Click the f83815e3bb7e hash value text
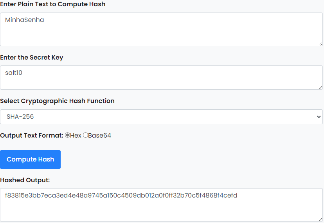The image size is (324, 223). [x=121, y=195]
